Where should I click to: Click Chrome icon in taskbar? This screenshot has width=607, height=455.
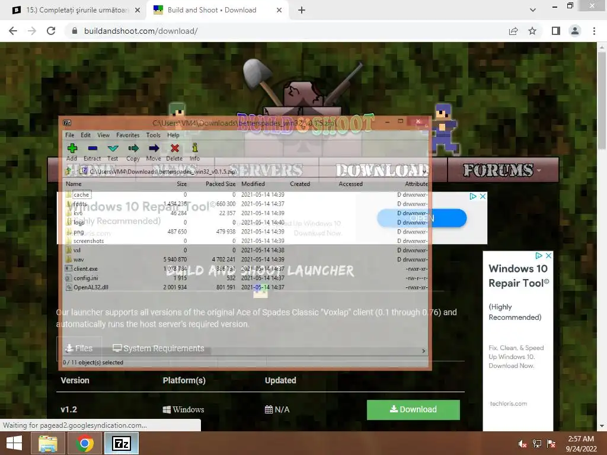tap(84, 443)
